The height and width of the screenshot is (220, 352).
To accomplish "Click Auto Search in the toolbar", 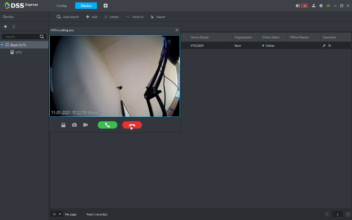I will pos(68,17).
